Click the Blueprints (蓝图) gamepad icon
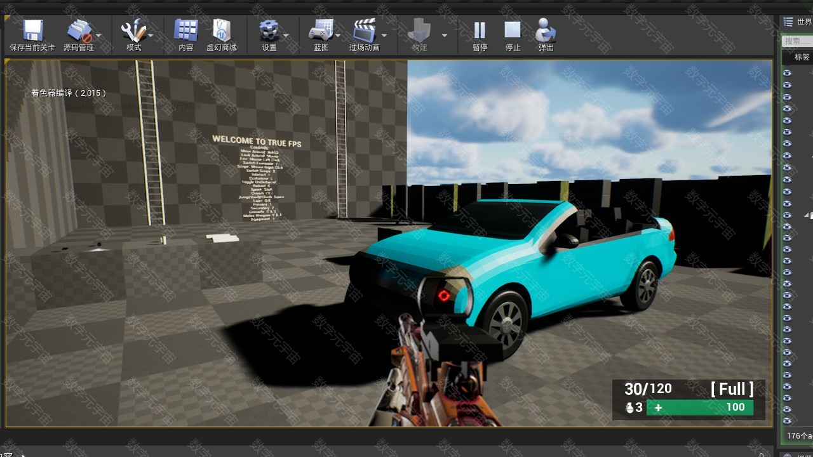Image resolution: width=813 pixels, height=457 pixels. click(x=320, y=30)
